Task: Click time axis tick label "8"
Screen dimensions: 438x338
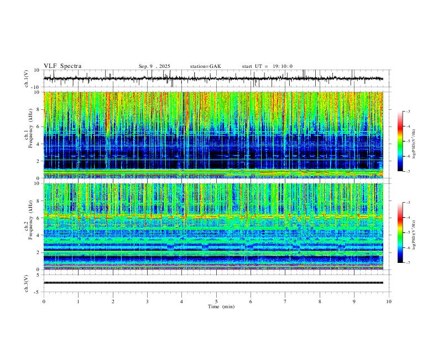Action: click(320, 302)
